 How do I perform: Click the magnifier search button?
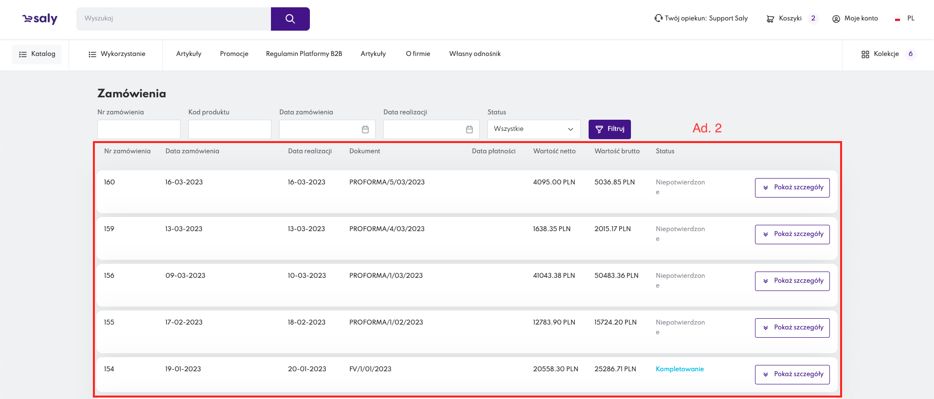(290, 19)
